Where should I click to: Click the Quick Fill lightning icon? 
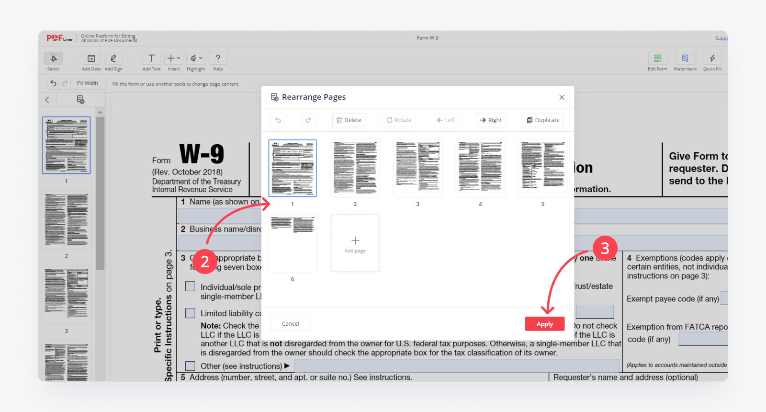[x=712, y=58]
